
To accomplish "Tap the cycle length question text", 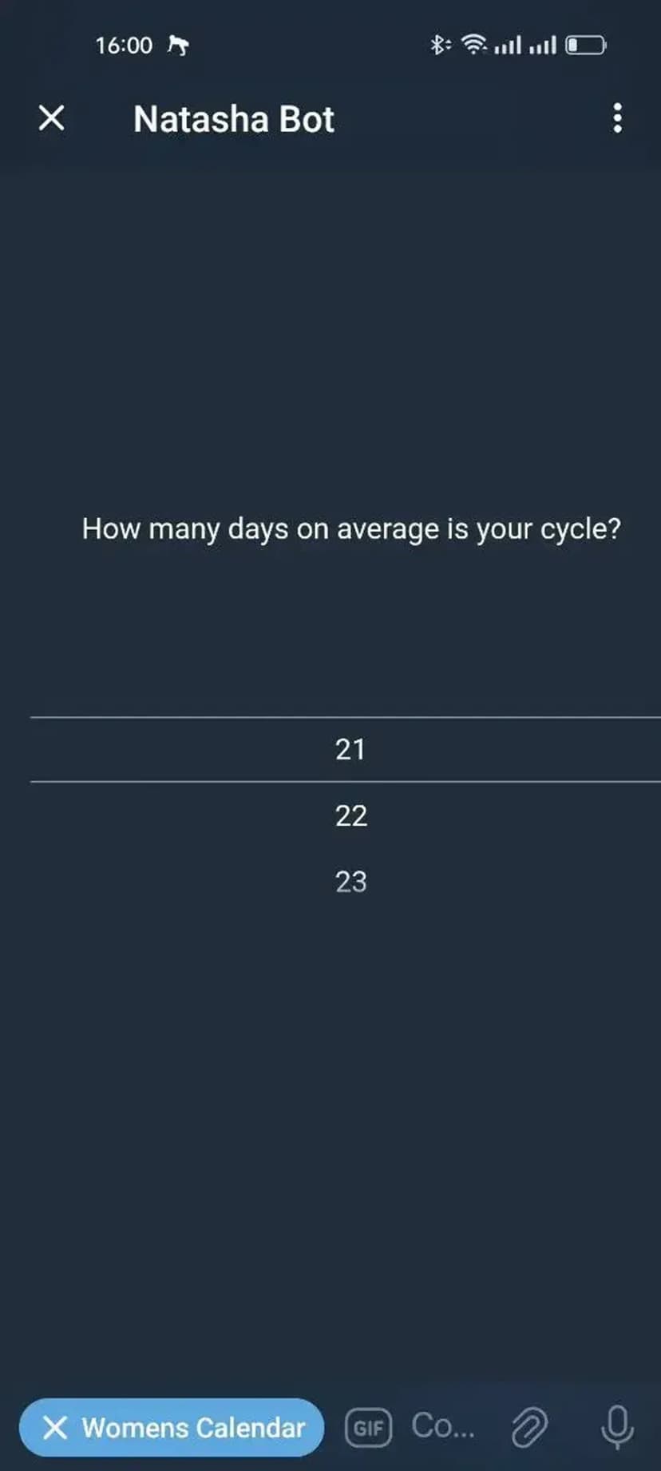I will pyautogui.click(x=351, y=529).
